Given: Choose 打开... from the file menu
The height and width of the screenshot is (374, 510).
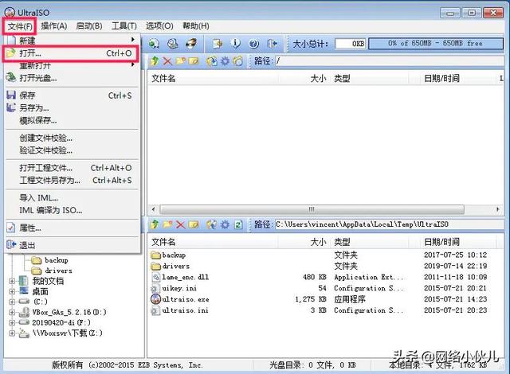Looking at the screenshot, I should (x=71, y=53).
